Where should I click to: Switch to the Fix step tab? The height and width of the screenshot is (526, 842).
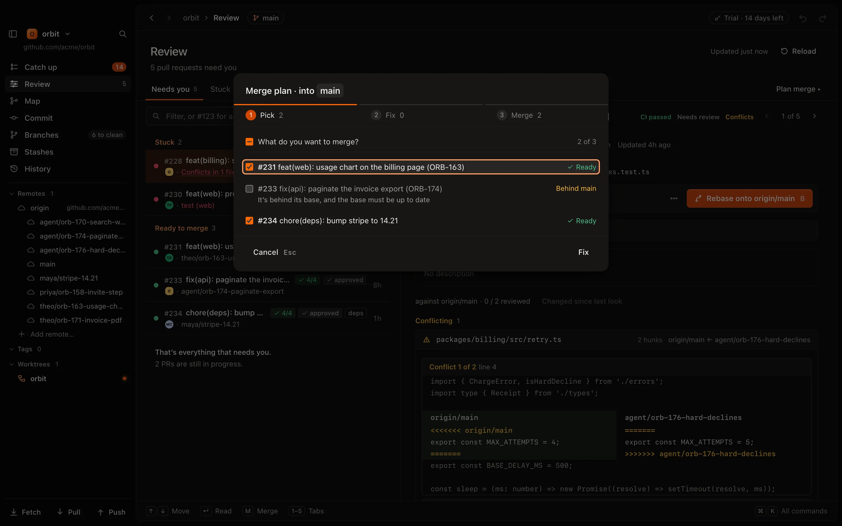click(421, 115)
